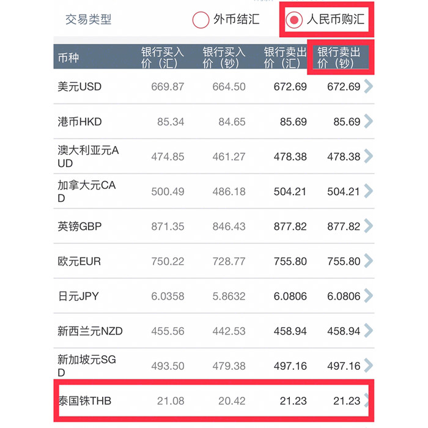Screen dimensions: 428x428
Task: Select the 外币结汇 radio button
Action: (201, 20)
